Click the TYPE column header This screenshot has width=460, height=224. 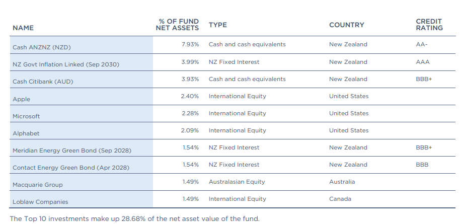coord(217,25)
